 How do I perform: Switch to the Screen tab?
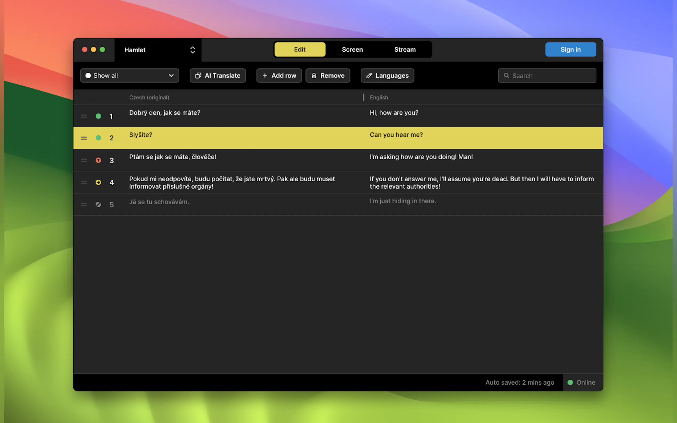[x=352, y=50]
